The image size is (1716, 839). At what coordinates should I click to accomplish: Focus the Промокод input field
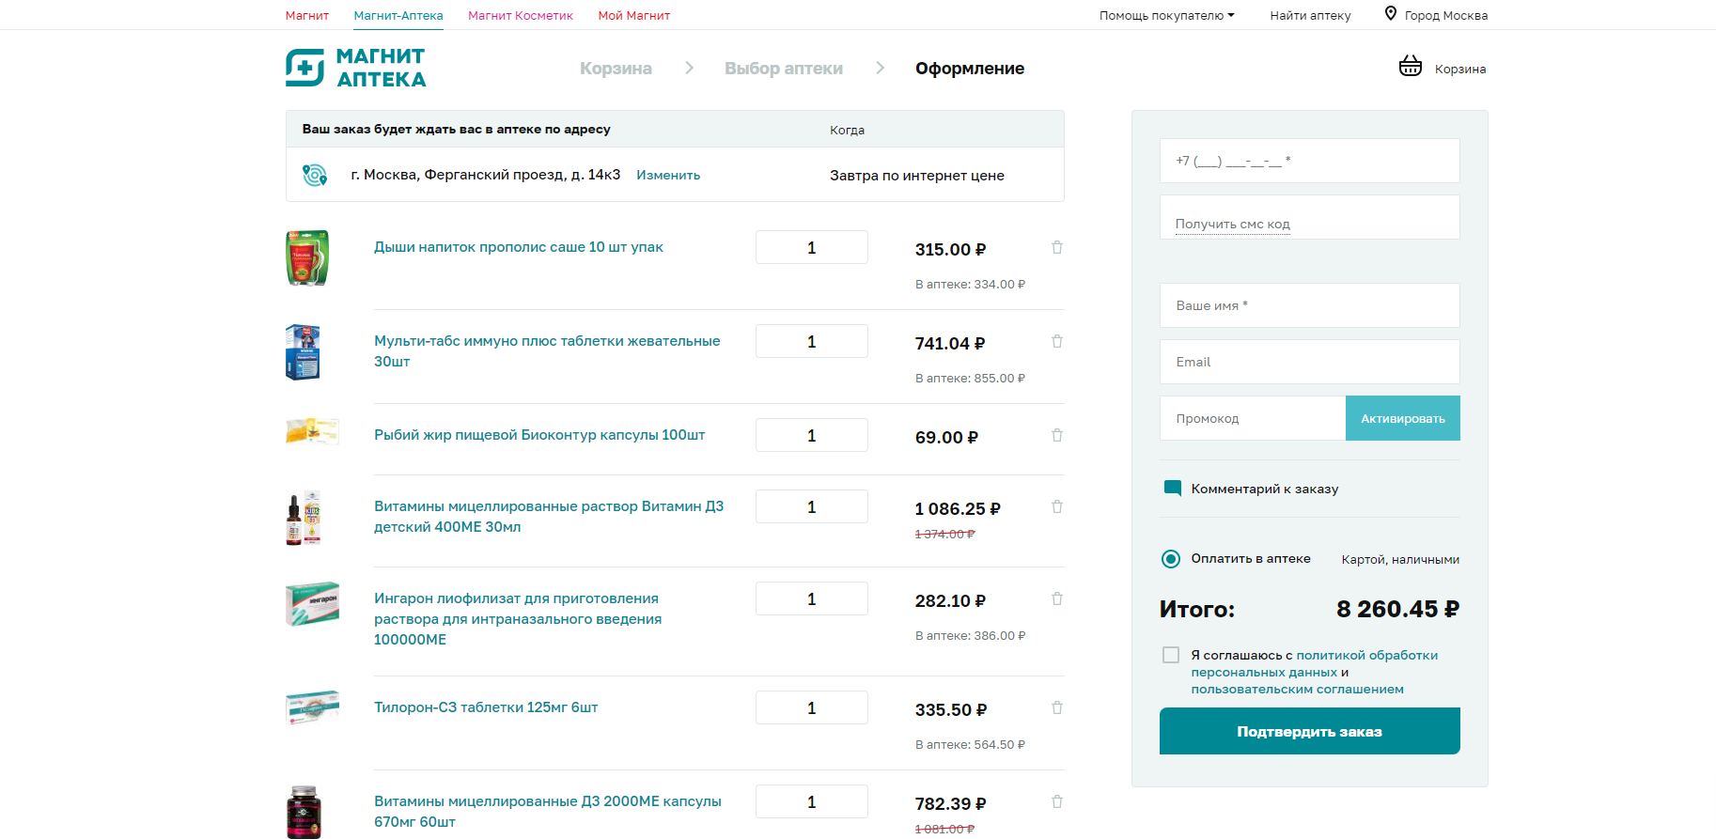[x=1253, y=418]
